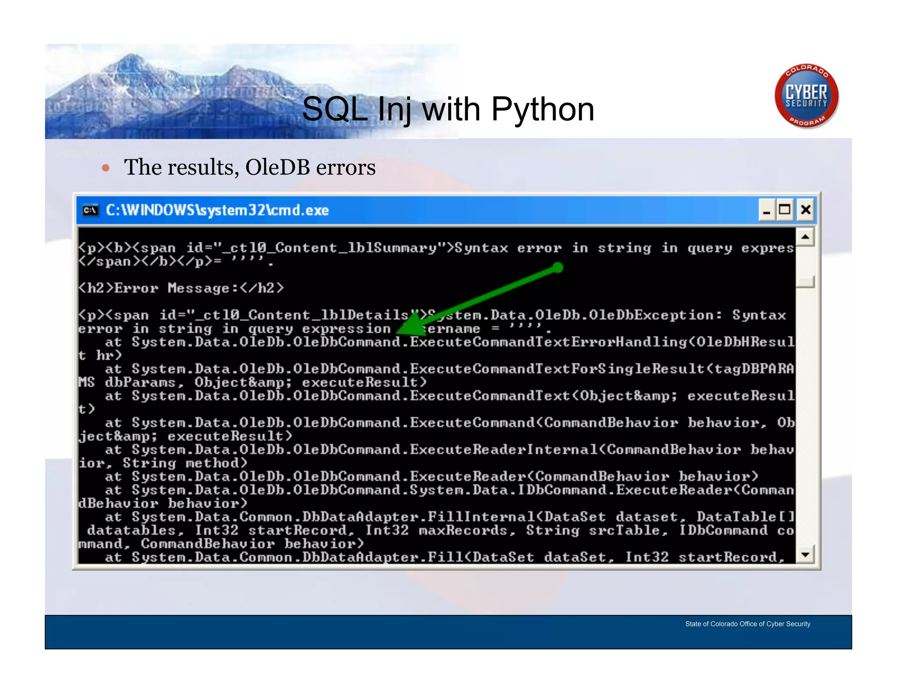Click the 'ExecuteCommandTextErrorHandling' stack line
This screenshot has height=693, width=897.
[x=449, y=342]
